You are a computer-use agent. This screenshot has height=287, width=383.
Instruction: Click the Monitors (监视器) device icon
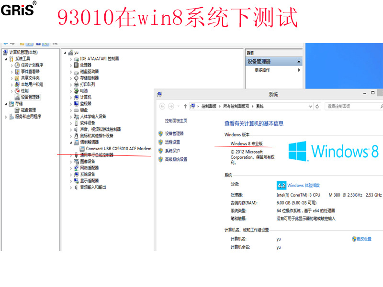(x=76, y=104)
